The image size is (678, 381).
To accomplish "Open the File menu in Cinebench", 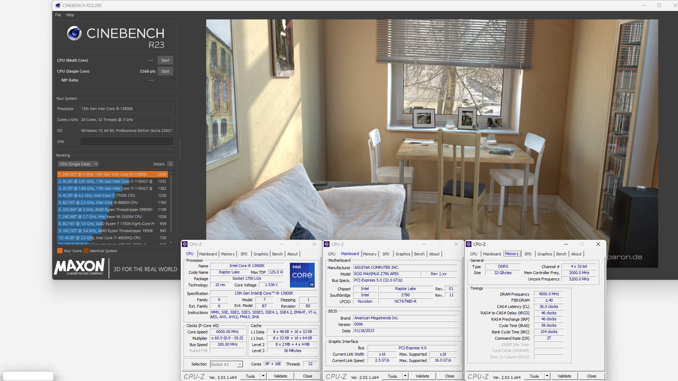I will coord(58,15).
